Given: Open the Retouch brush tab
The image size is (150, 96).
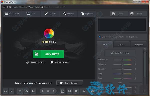Looking at the screenshot, I should (50, 14).
